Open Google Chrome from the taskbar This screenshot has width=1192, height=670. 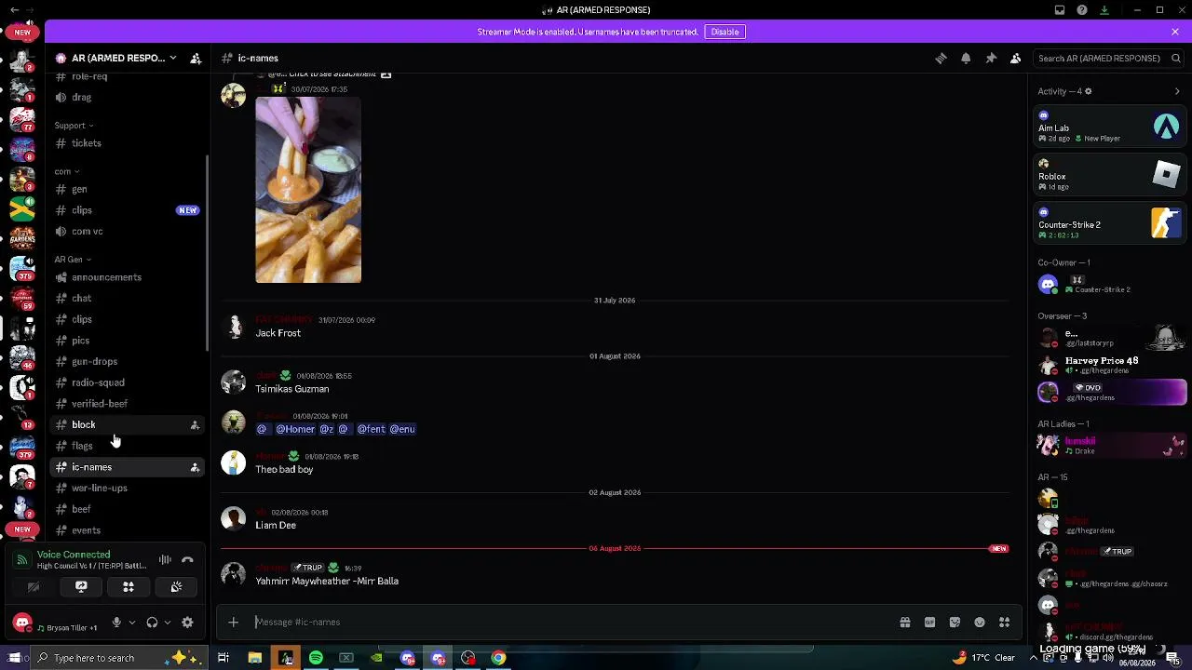(x=498, y=658)
